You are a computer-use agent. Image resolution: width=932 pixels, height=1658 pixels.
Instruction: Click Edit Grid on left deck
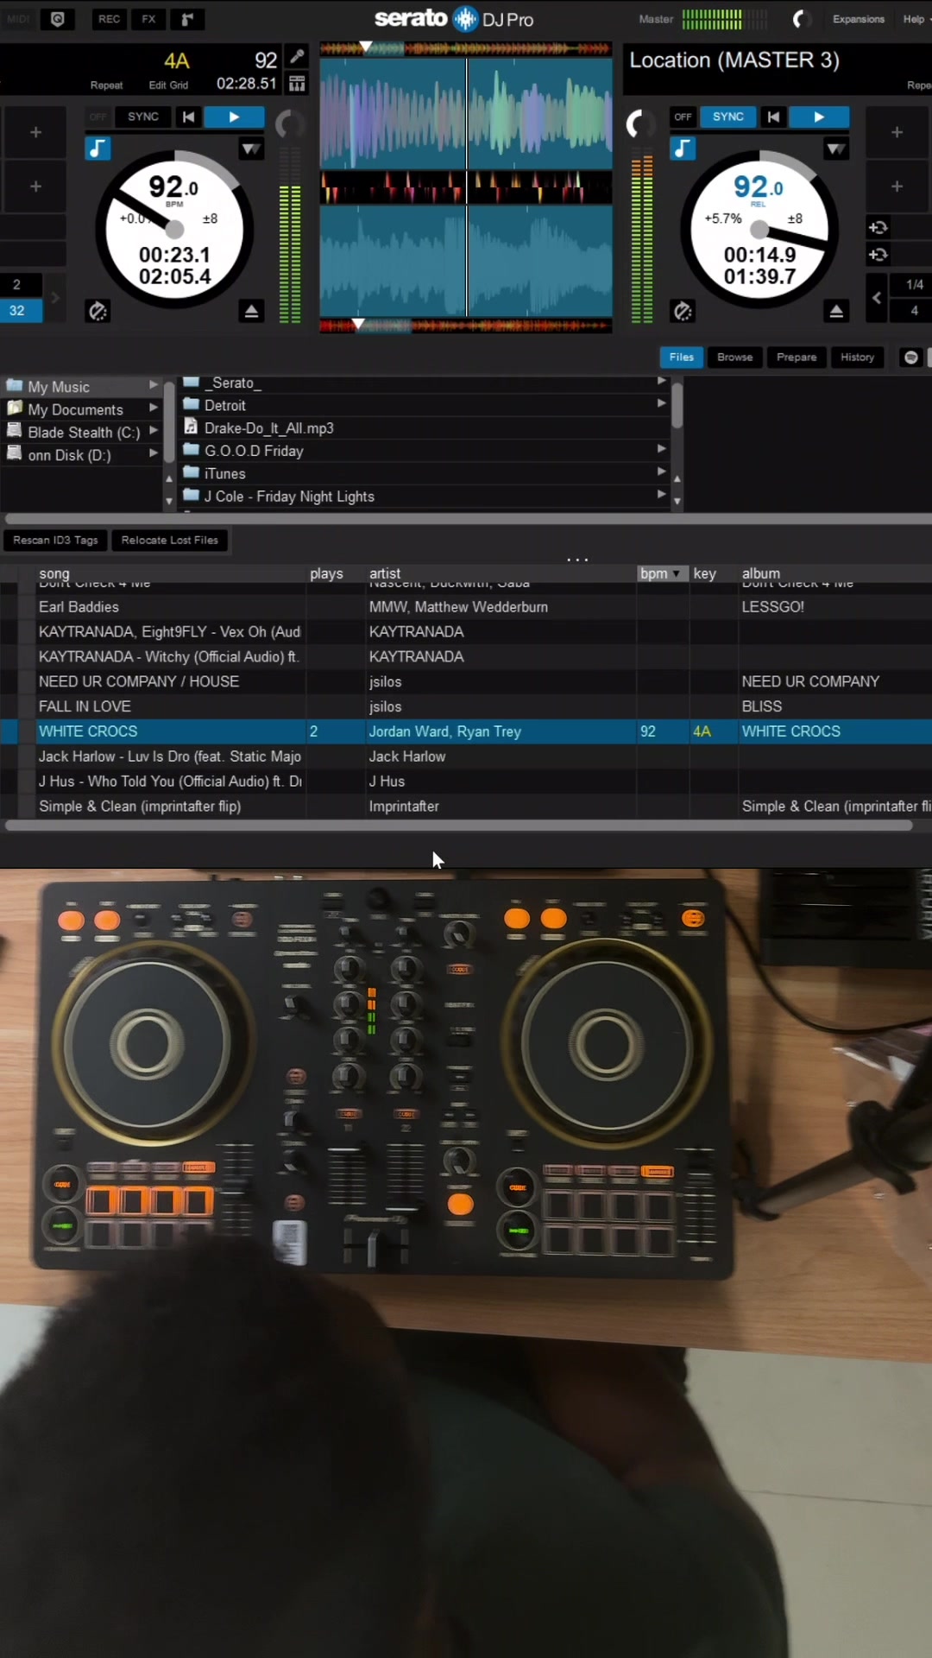pos(168,85)
